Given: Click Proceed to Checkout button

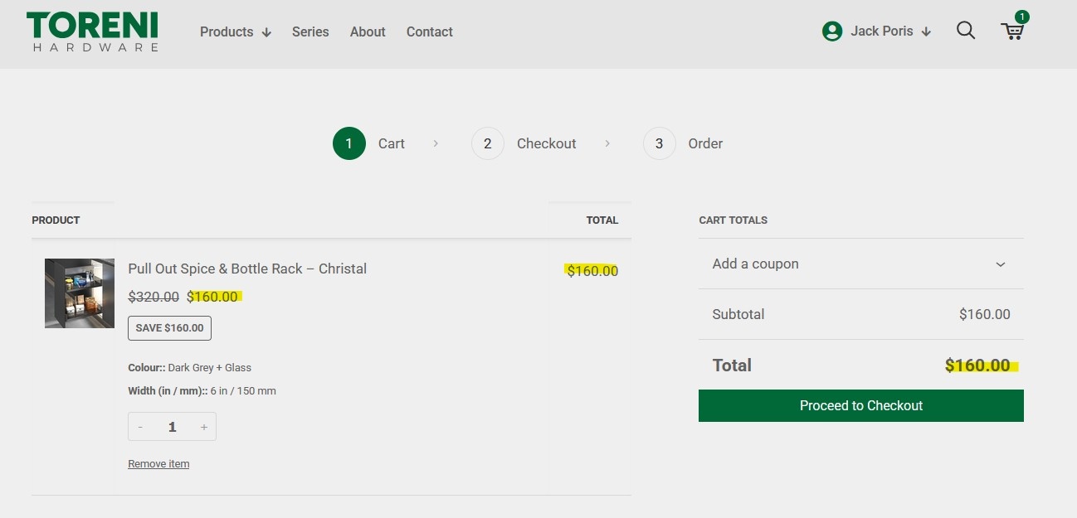Looking at the screenshot, I should [860, 405].
